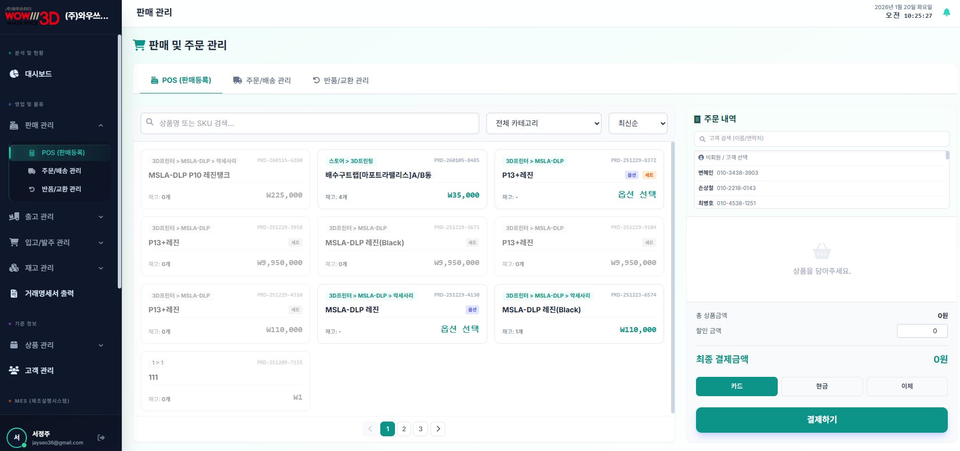Click the customer management people icon

(x=14, y=370)
